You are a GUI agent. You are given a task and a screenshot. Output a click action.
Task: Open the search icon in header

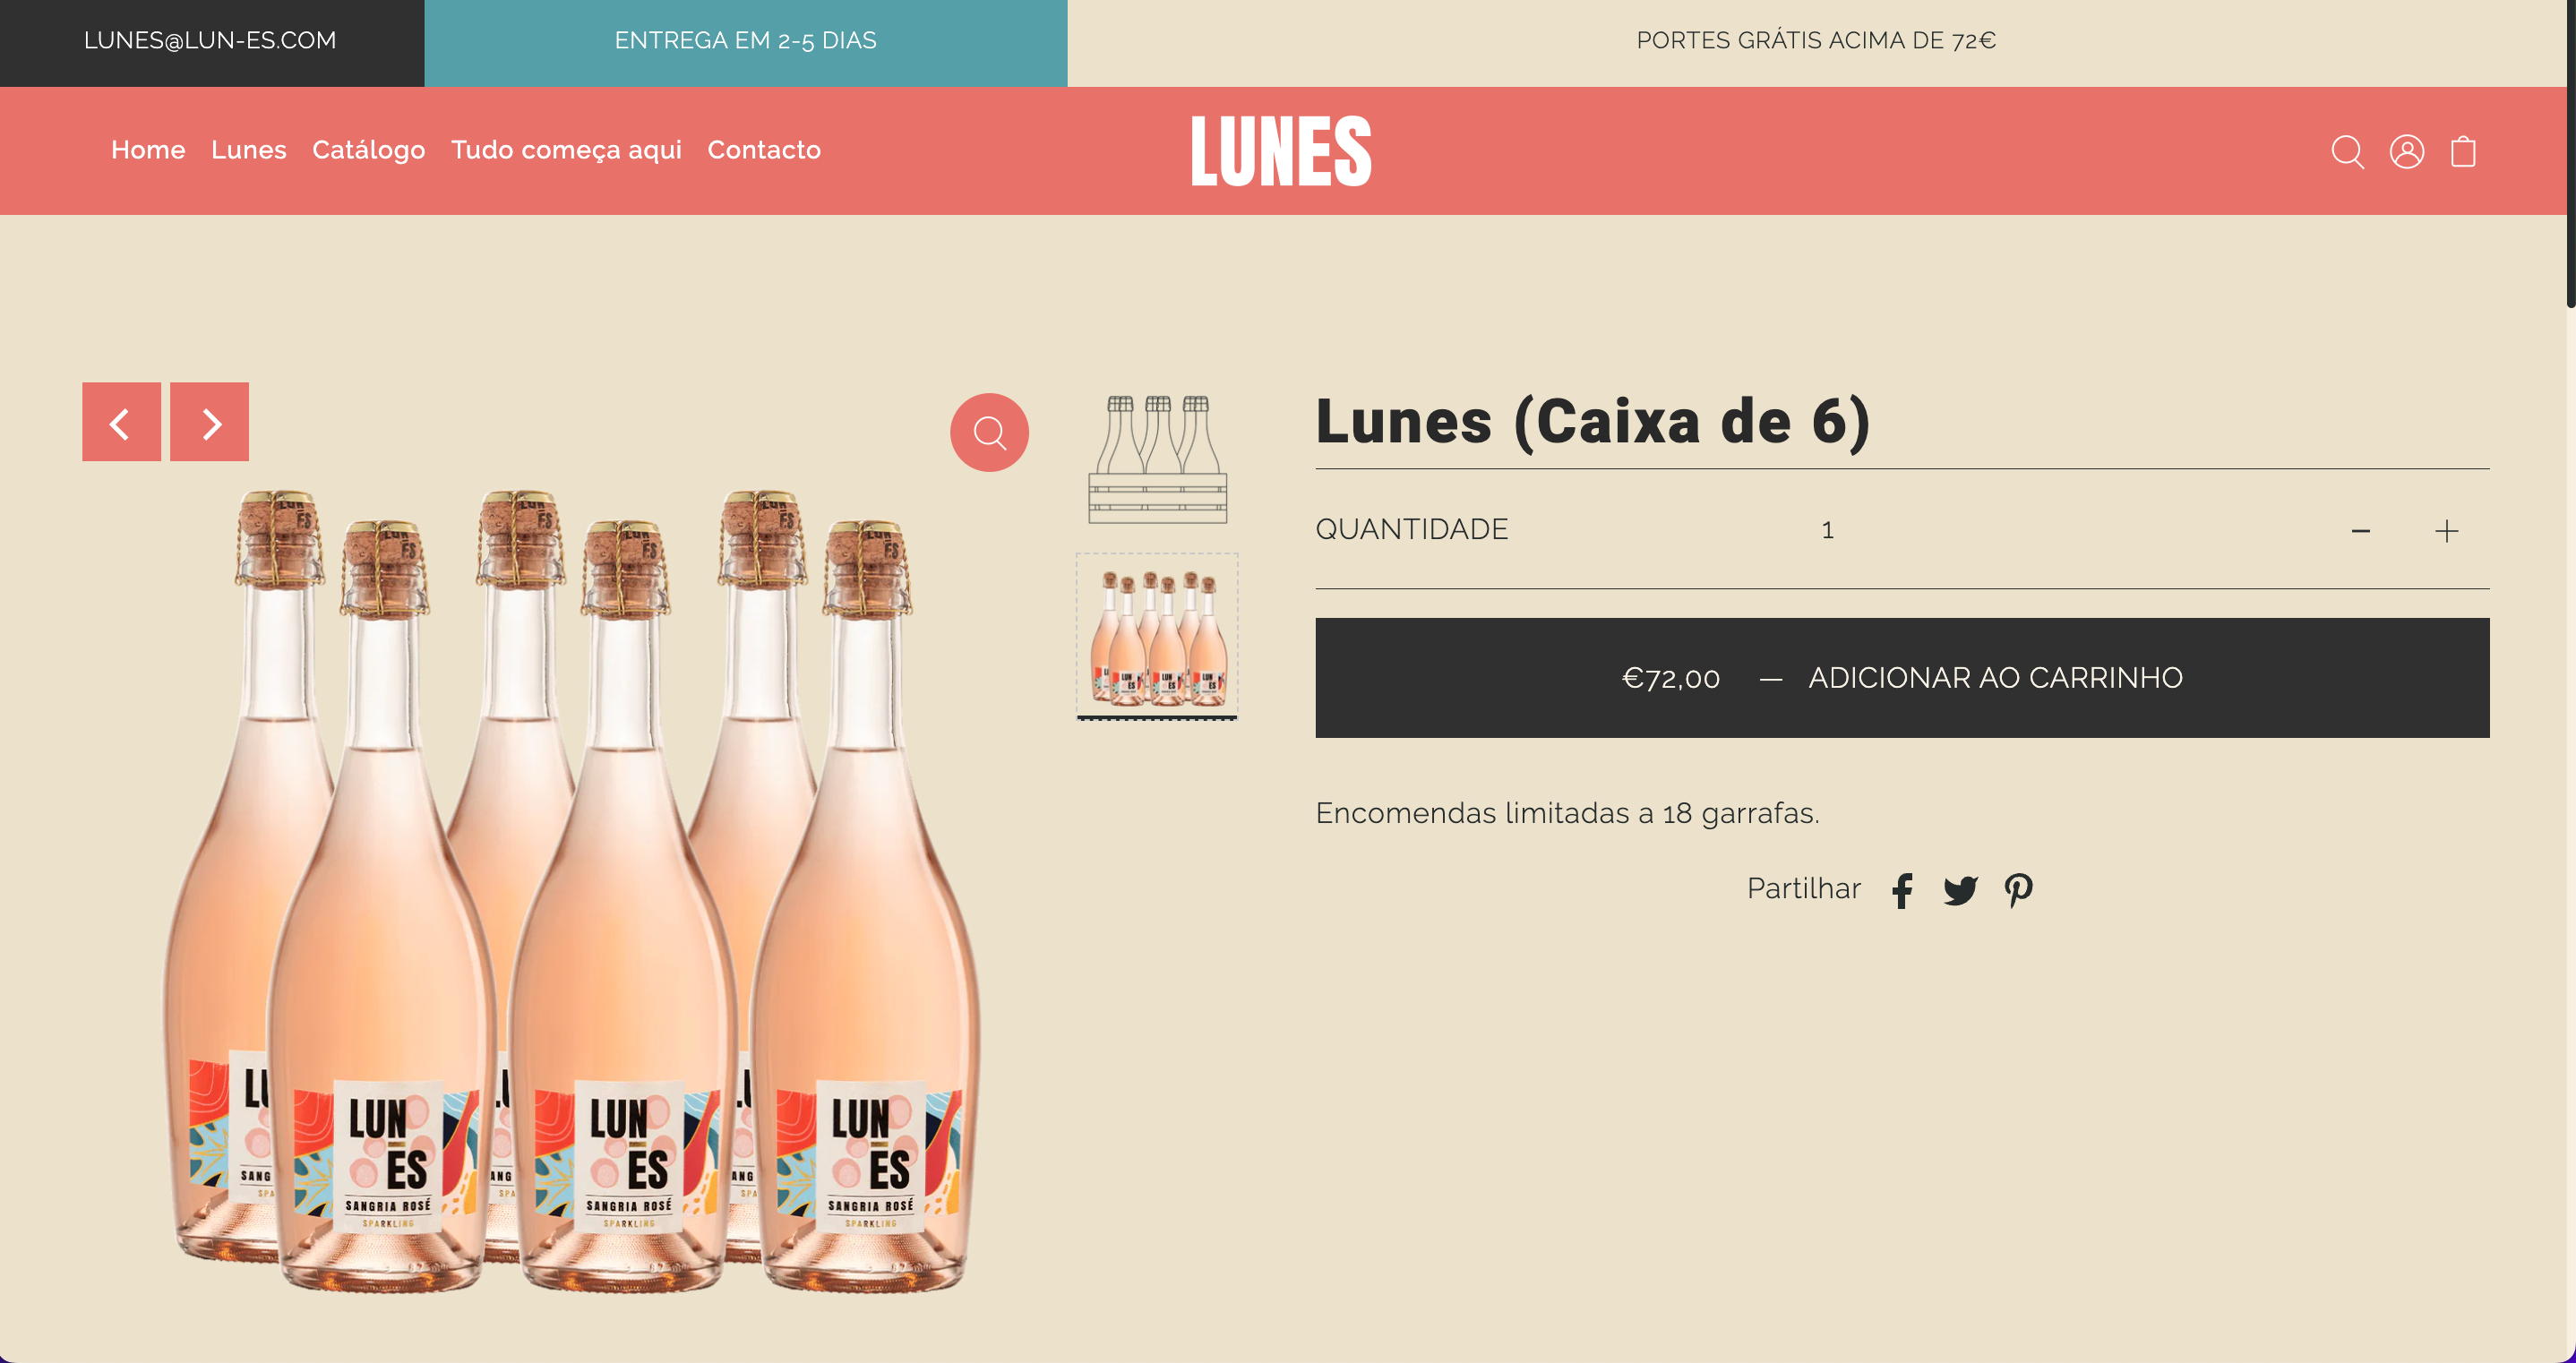point(2347,152)
